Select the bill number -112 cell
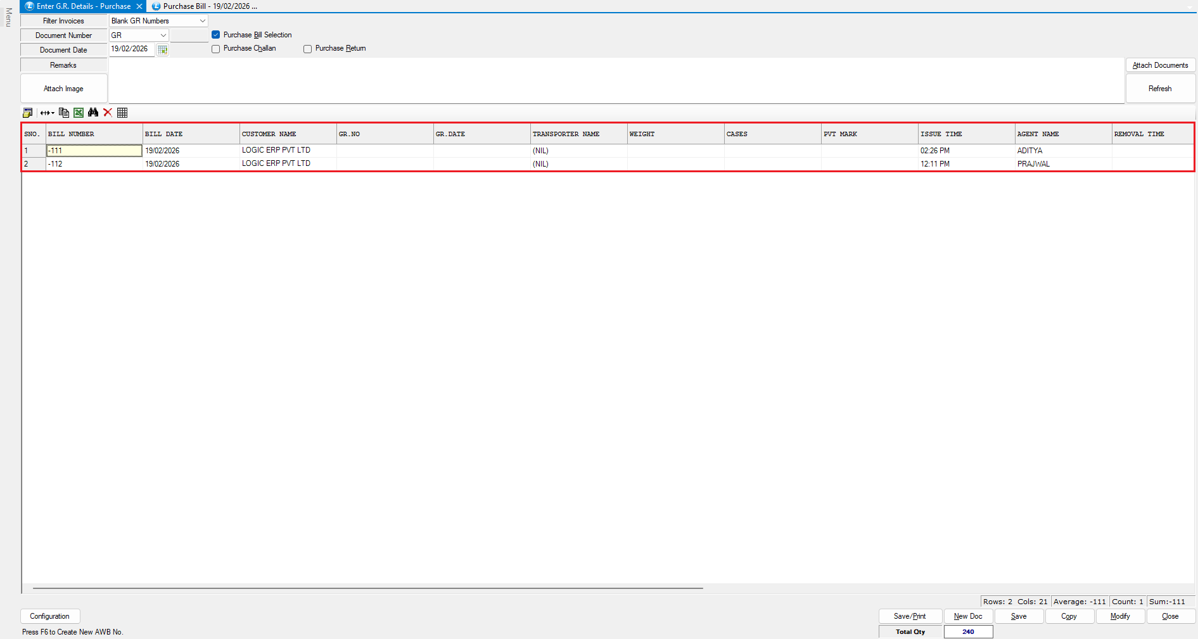 pos(94,164)
